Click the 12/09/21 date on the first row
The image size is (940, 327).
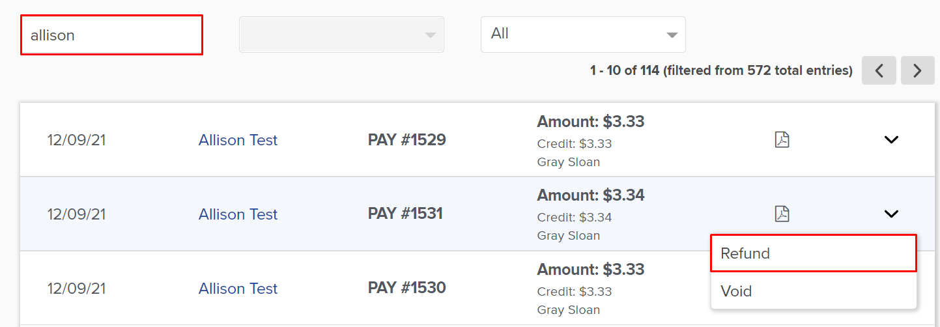pyautogui.click(x=76, y=140)
